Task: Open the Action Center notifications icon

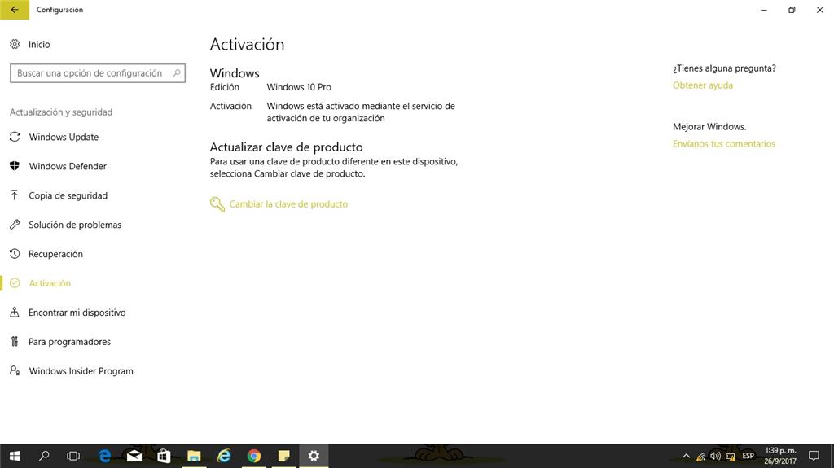Action: [x=814, y=456]
